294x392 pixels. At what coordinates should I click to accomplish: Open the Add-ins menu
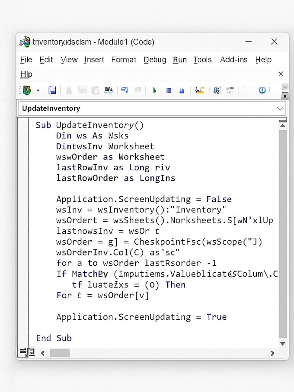[233, 60]
